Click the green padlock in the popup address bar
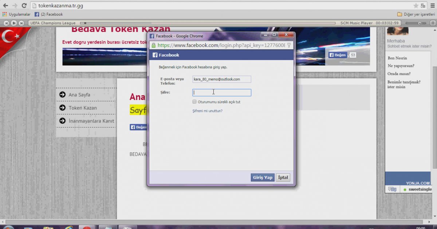This screenshot has width=437, height=229. [x=154, y=45]
